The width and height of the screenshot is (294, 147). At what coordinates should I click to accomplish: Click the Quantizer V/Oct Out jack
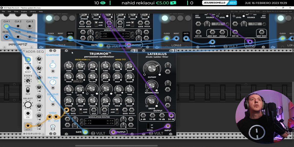(x=56, y=117)
